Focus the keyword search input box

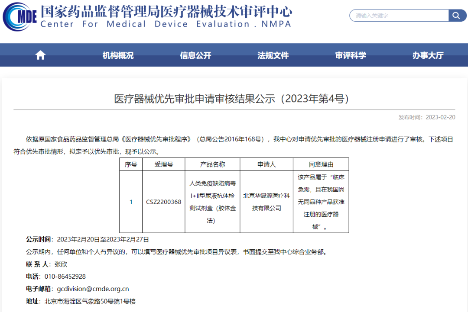tap(399, 16)
